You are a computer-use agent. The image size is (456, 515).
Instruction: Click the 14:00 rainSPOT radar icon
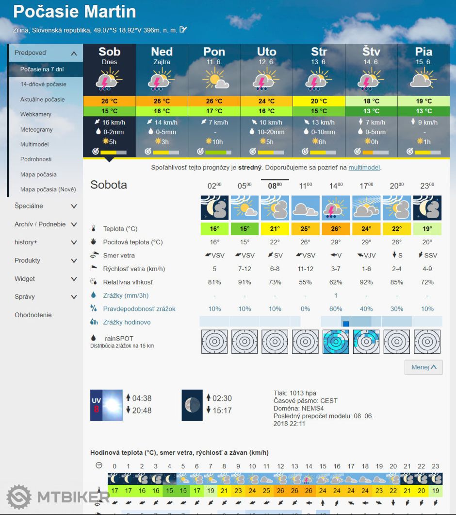336,341
